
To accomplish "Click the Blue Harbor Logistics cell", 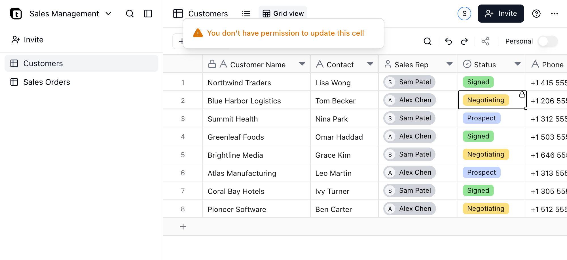I will point(257,100).
